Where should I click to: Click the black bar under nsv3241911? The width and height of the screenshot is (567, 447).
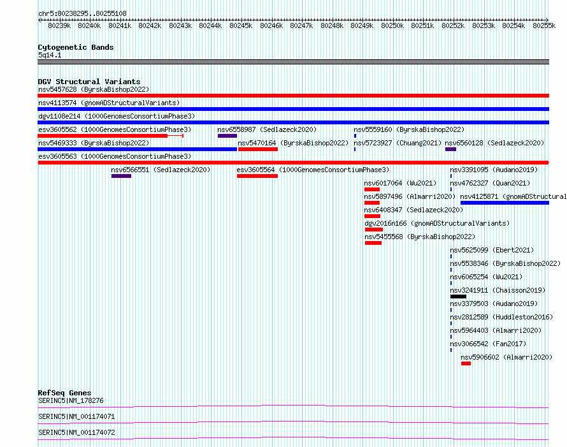click(x=459, y=297)
